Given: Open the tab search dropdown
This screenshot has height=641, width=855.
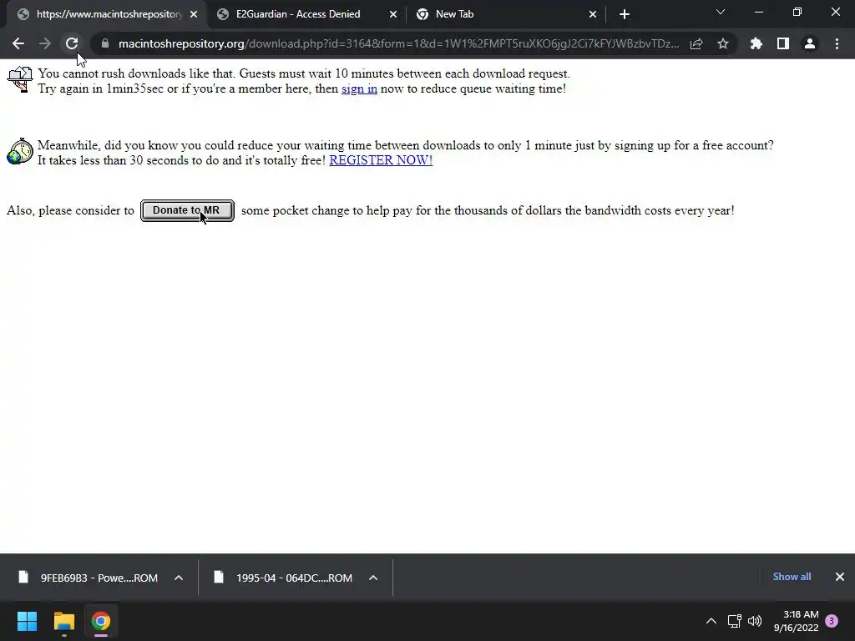Looking at the screenshot, I should pos(721,12).
